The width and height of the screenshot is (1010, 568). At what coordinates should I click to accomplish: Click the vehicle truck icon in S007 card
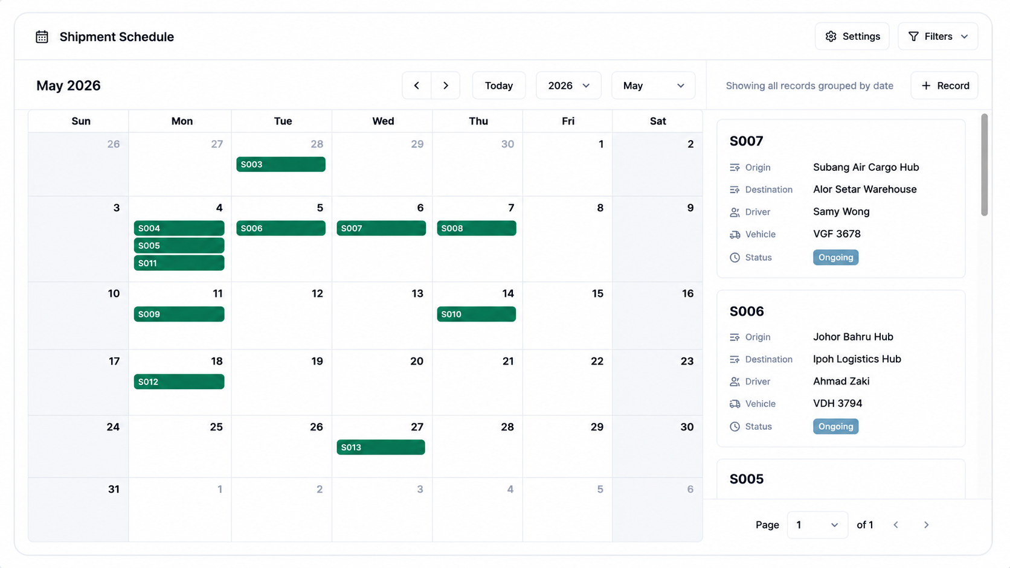(x=735, y=234)
